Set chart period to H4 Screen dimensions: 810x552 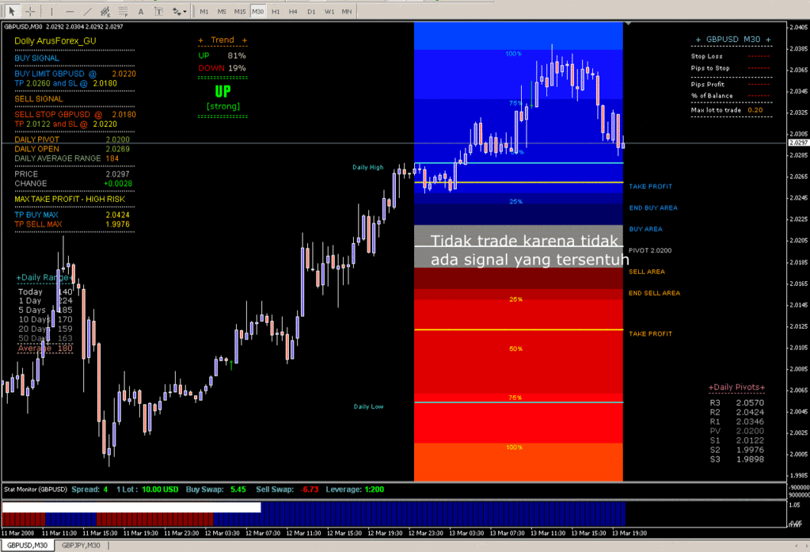coord(293,11)
